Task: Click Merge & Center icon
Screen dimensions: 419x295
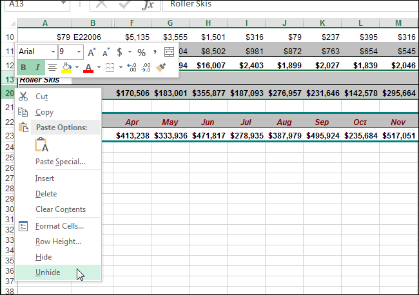Action: click(x=169, y=52)
